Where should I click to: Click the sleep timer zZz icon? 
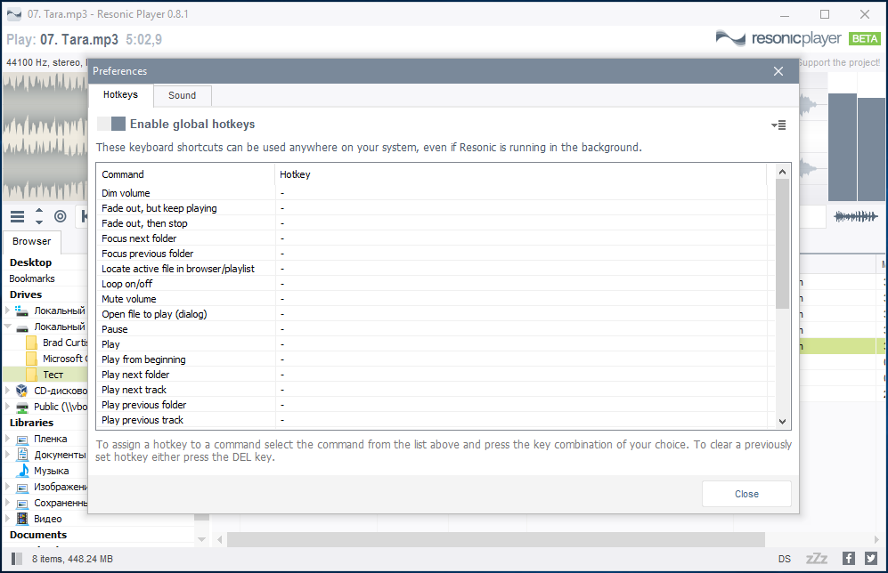click(817, 559)
